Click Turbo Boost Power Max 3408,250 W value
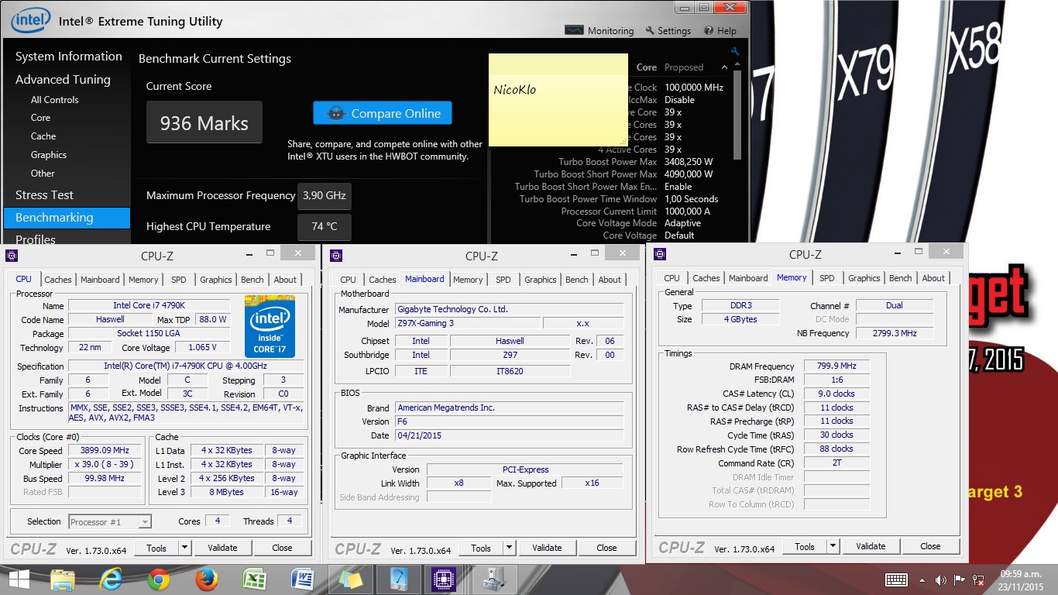The height and width of the screenshot is (595, 1058). [x=689, y=162]
